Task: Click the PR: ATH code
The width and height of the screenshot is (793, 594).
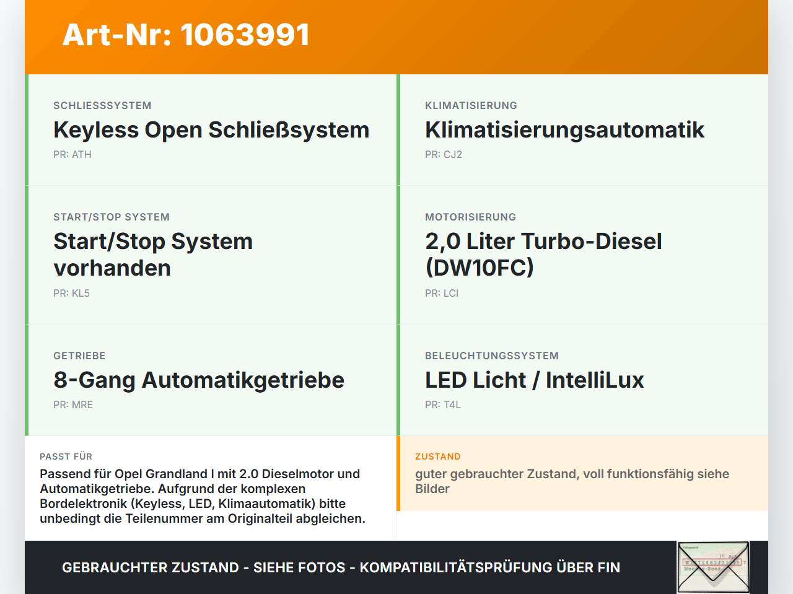Action: (x=72, y=154)
